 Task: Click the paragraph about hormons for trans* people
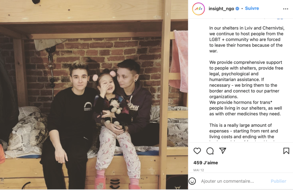(246, 108)
